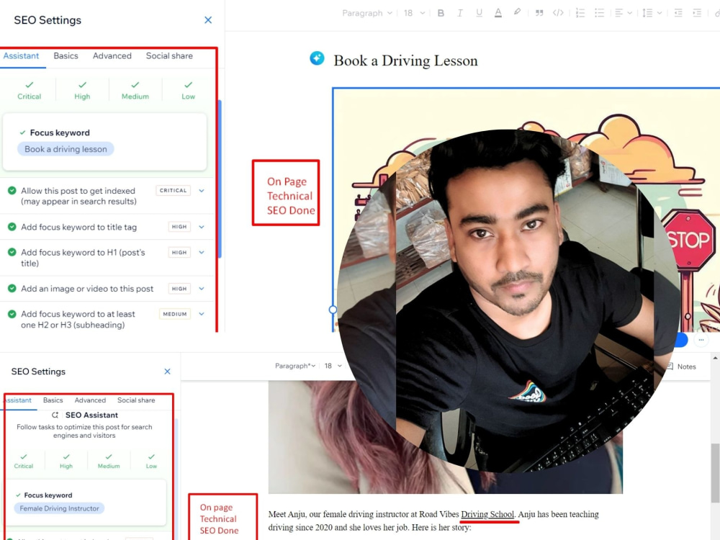This screenshot has width=720, height=540.
Task: Select the High filter in lower panel
Action: [x=66, y=461]
